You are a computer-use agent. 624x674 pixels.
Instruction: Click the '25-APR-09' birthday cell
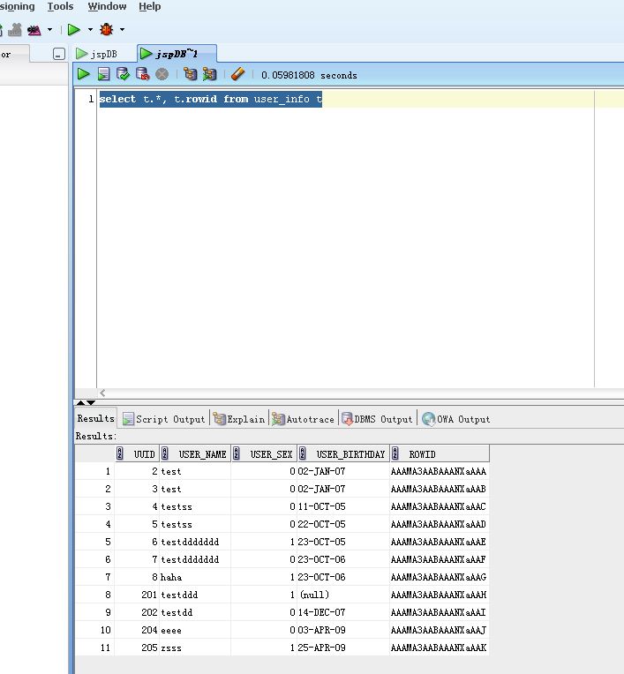[x=343, y=648]
